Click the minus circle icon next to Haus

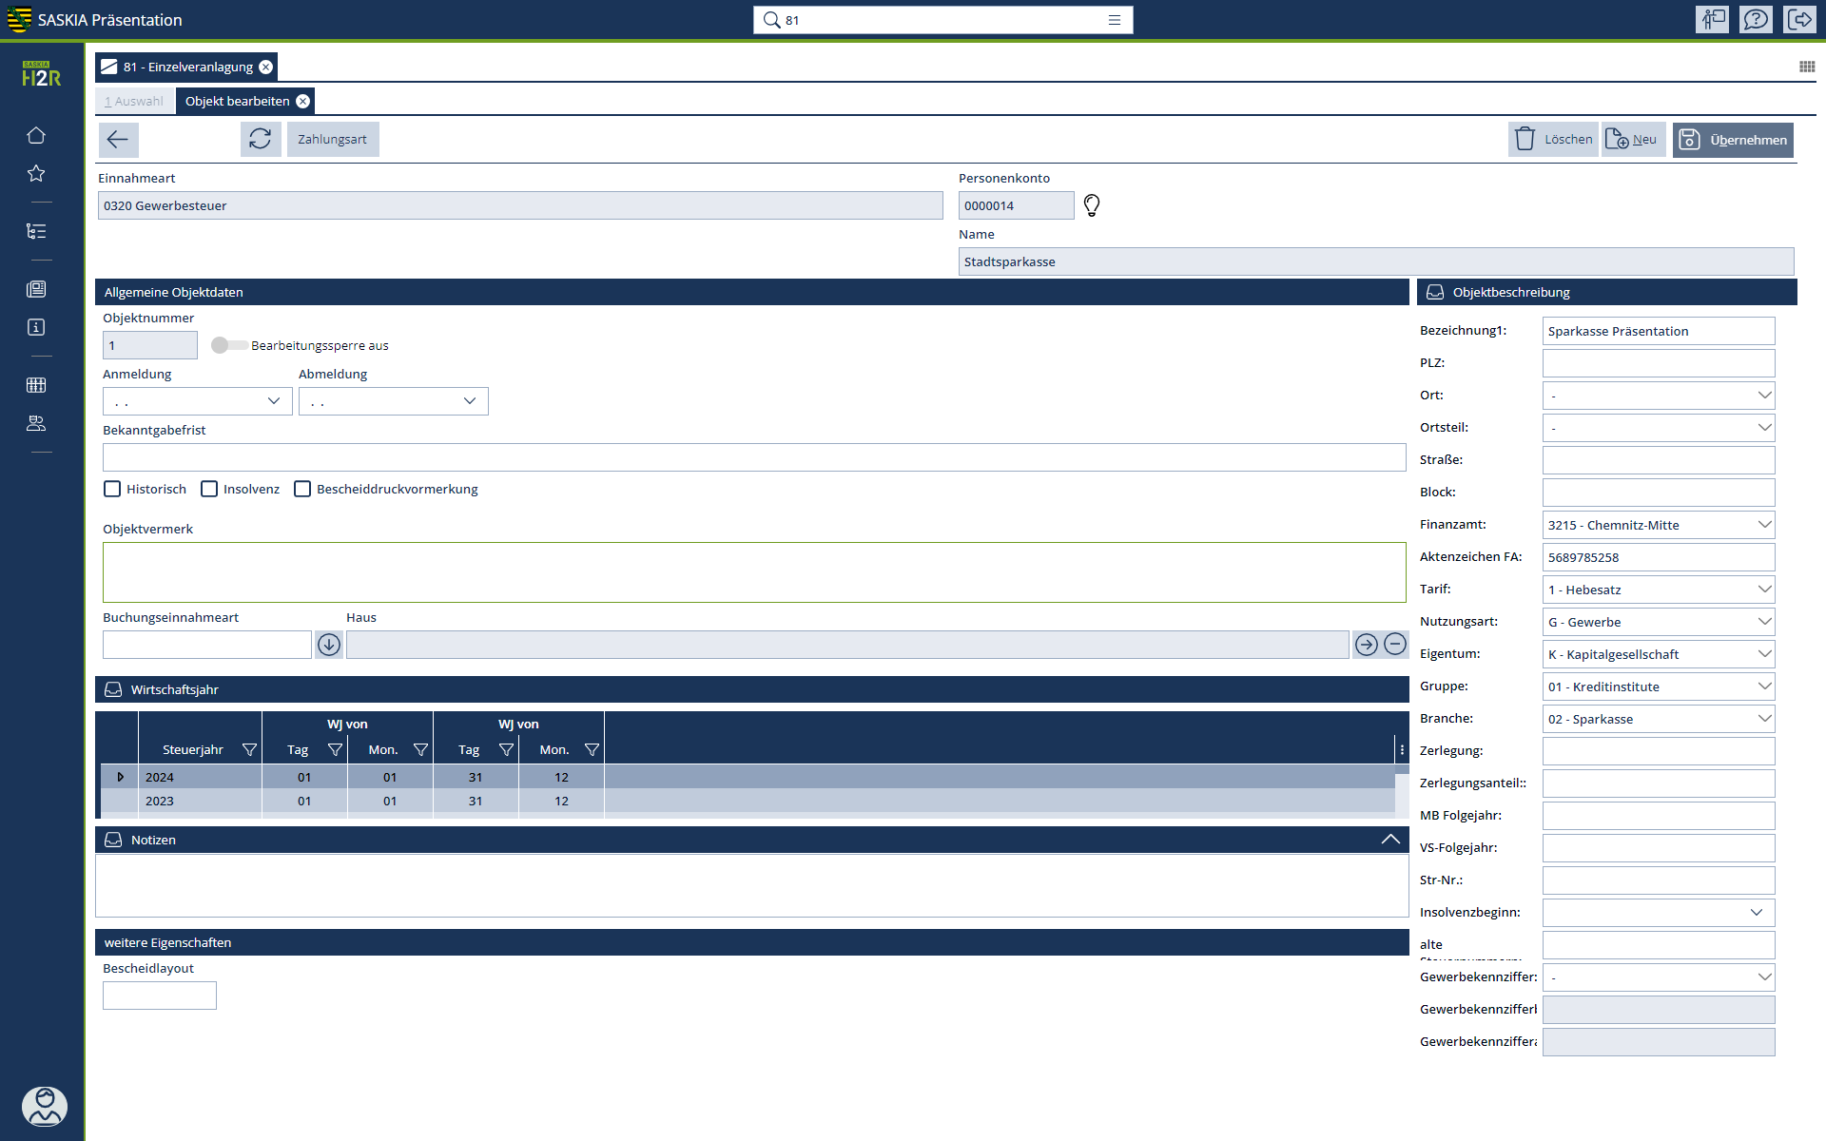click(1394, 645)
